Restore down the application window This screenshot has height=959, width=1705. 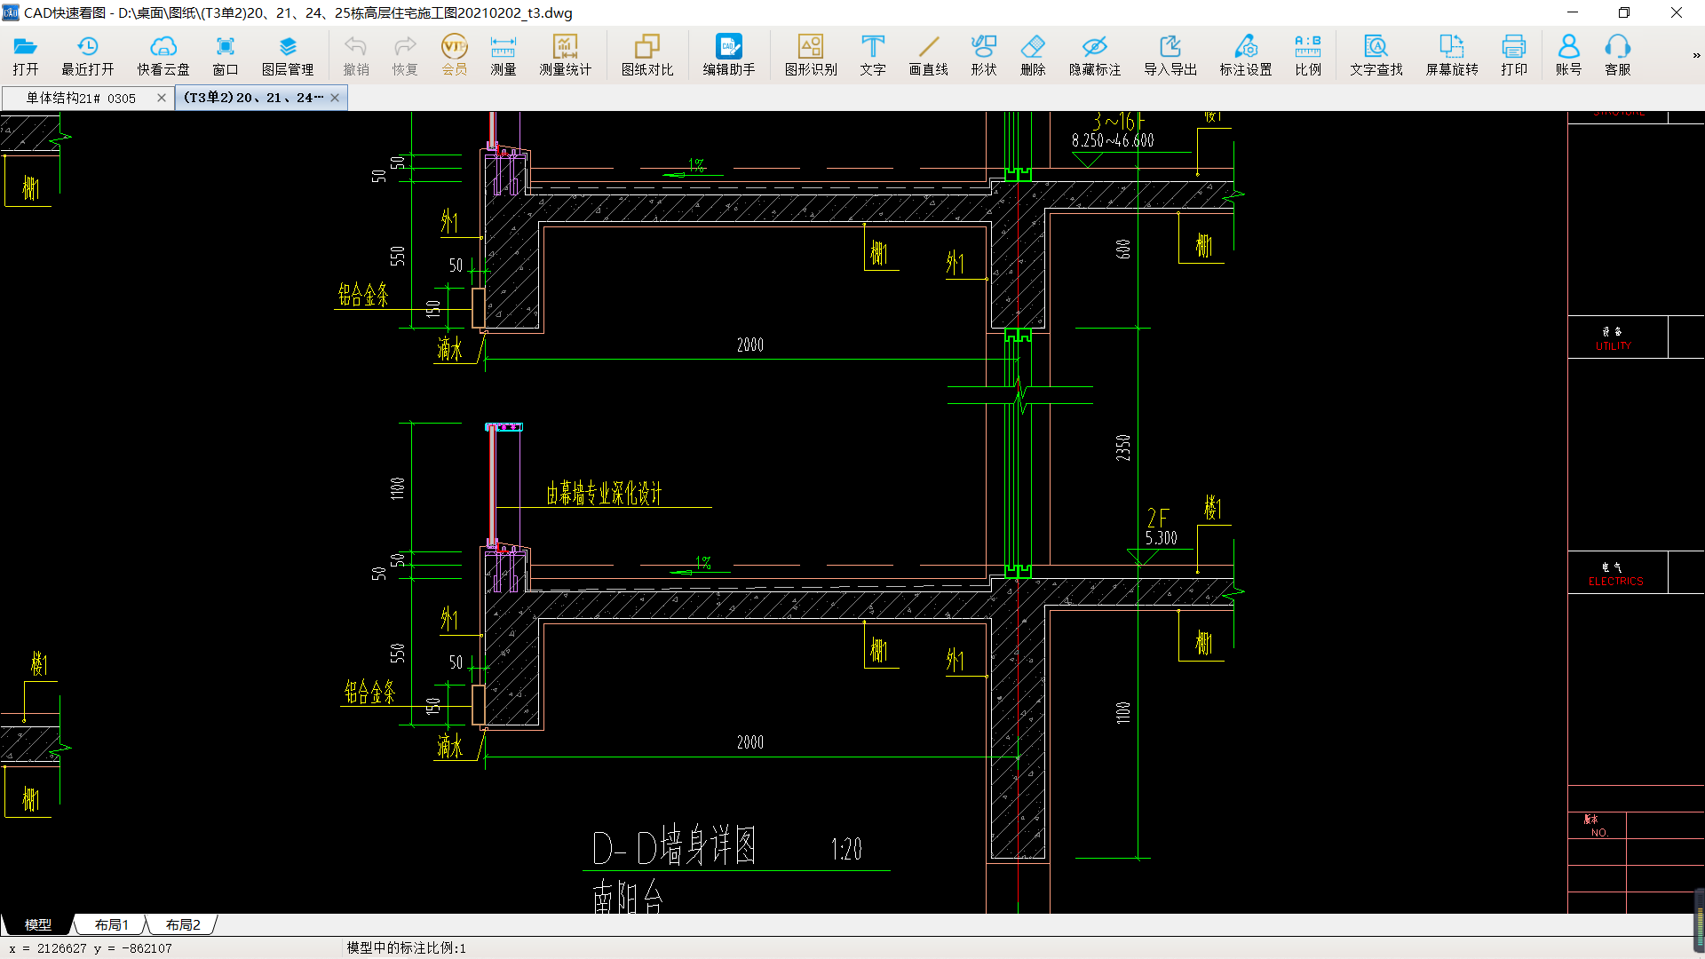[x=1624, y=12]
